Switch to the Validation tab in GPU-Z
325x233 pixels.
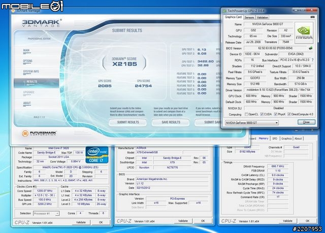coord(262,17)
